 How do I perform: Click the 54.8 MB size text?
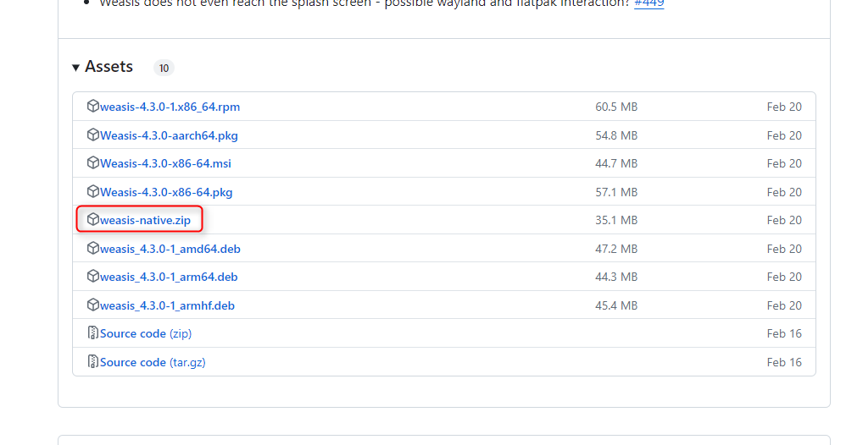(x=616, y=135)
